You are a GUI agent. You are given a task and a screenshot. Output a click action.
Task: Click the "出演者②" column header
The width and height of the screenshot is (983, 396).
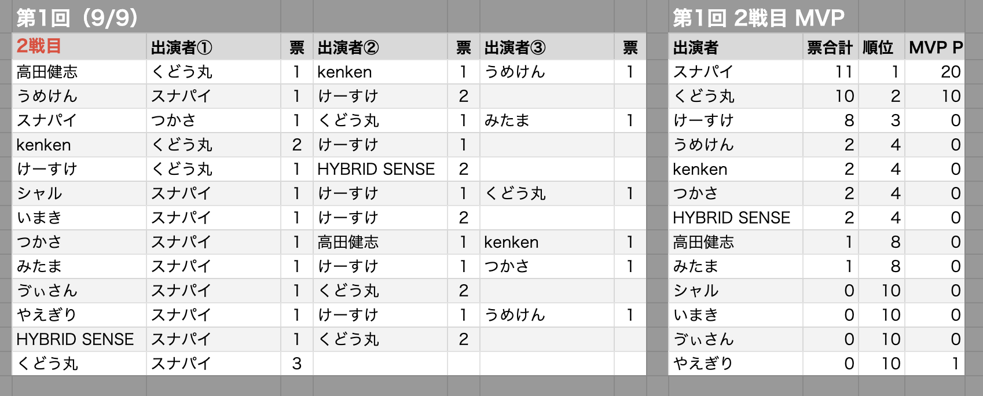pyautogui.click(x=348, y=47)
